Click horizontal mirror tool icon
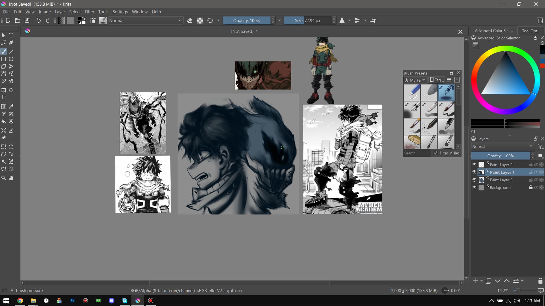Image resolution: width=545 pixels, height=306 pixels. pos(342,20)
